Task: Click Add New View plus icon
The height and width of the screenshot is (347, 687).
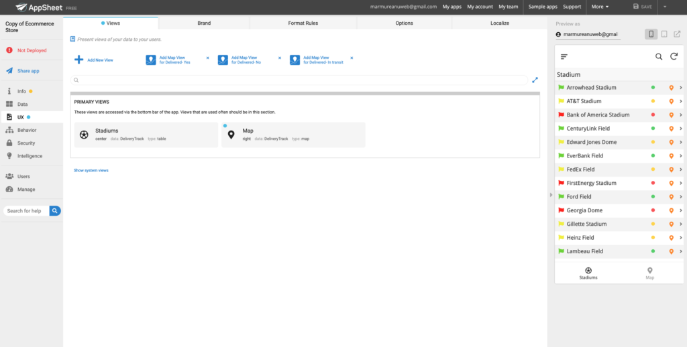Action: pyautogui.click(x=79, y=60)
